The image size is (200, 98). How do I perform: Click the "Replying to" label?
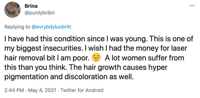pyautogui.click(x=17, y=27)
